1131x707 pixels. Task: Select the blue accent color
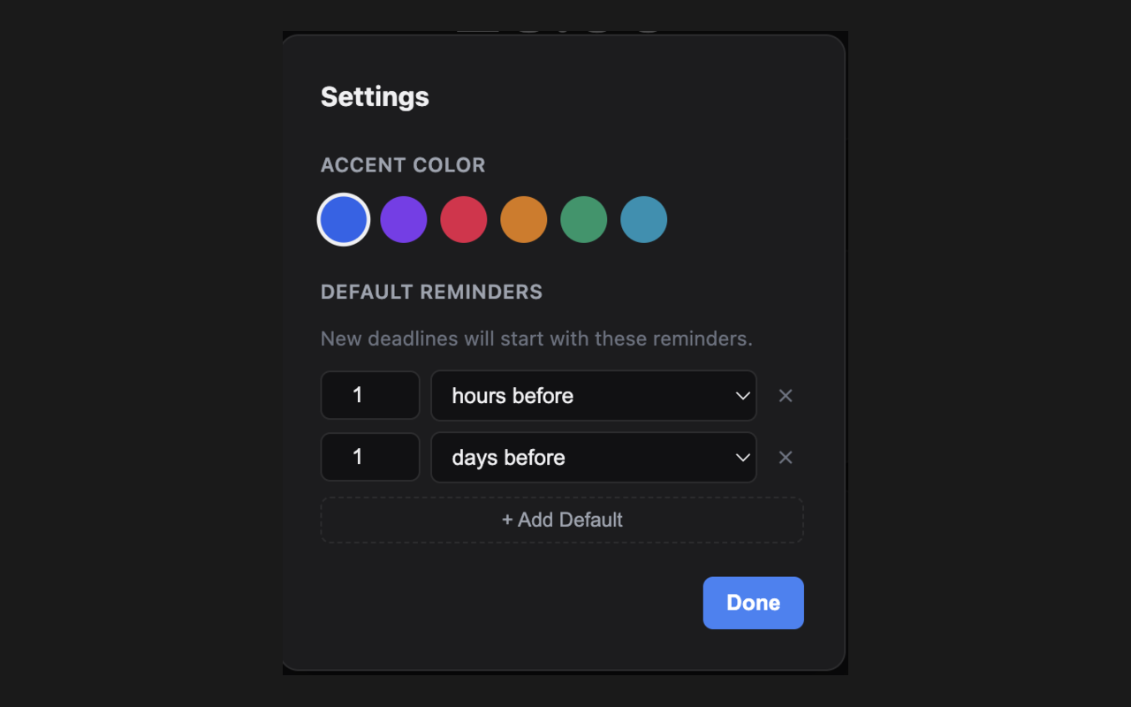pyautogui.click(x=344, y=219)
